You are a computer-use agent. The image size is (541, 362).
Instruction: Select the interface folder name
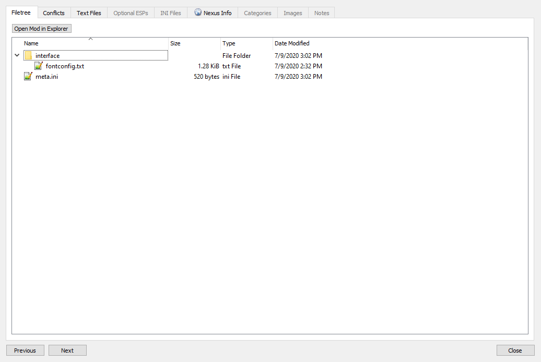(48, 56)
